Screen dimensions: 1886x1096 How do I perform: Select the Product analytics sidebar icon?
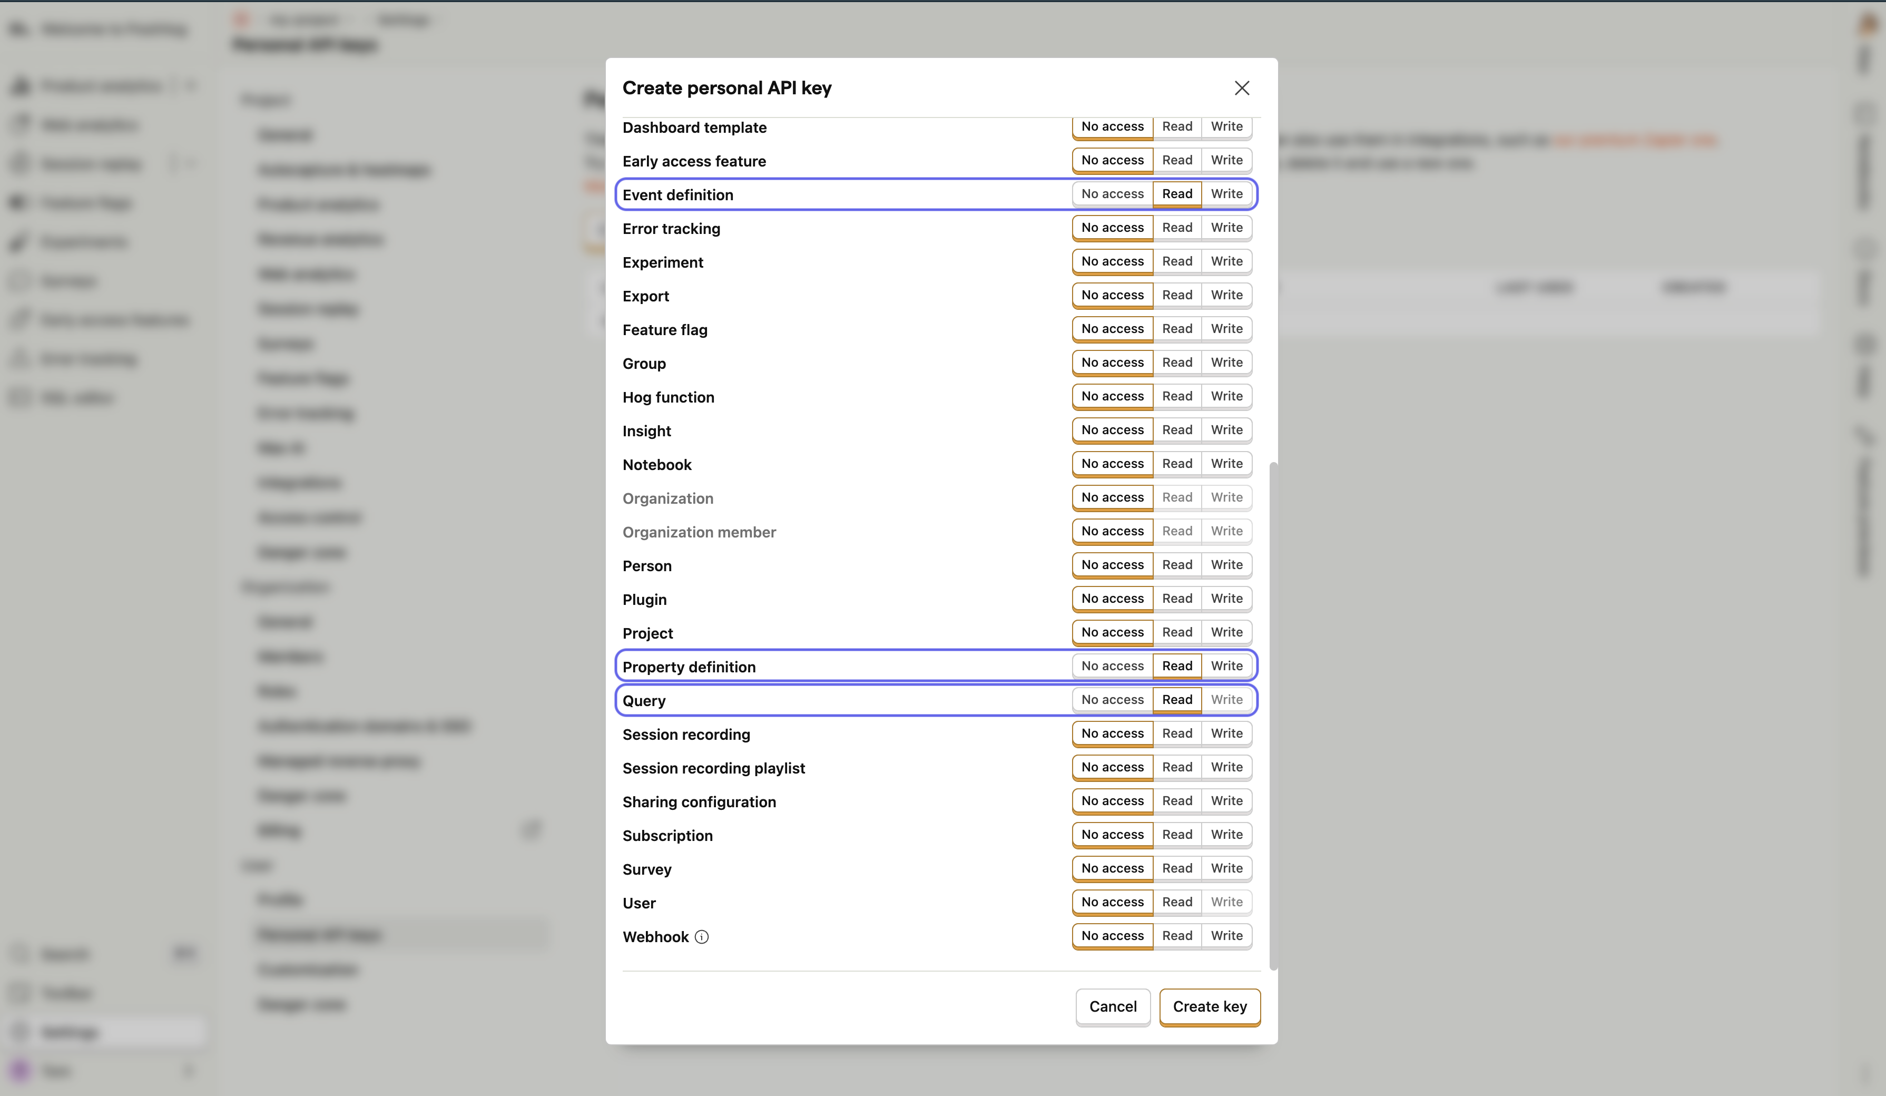point(20,85)
